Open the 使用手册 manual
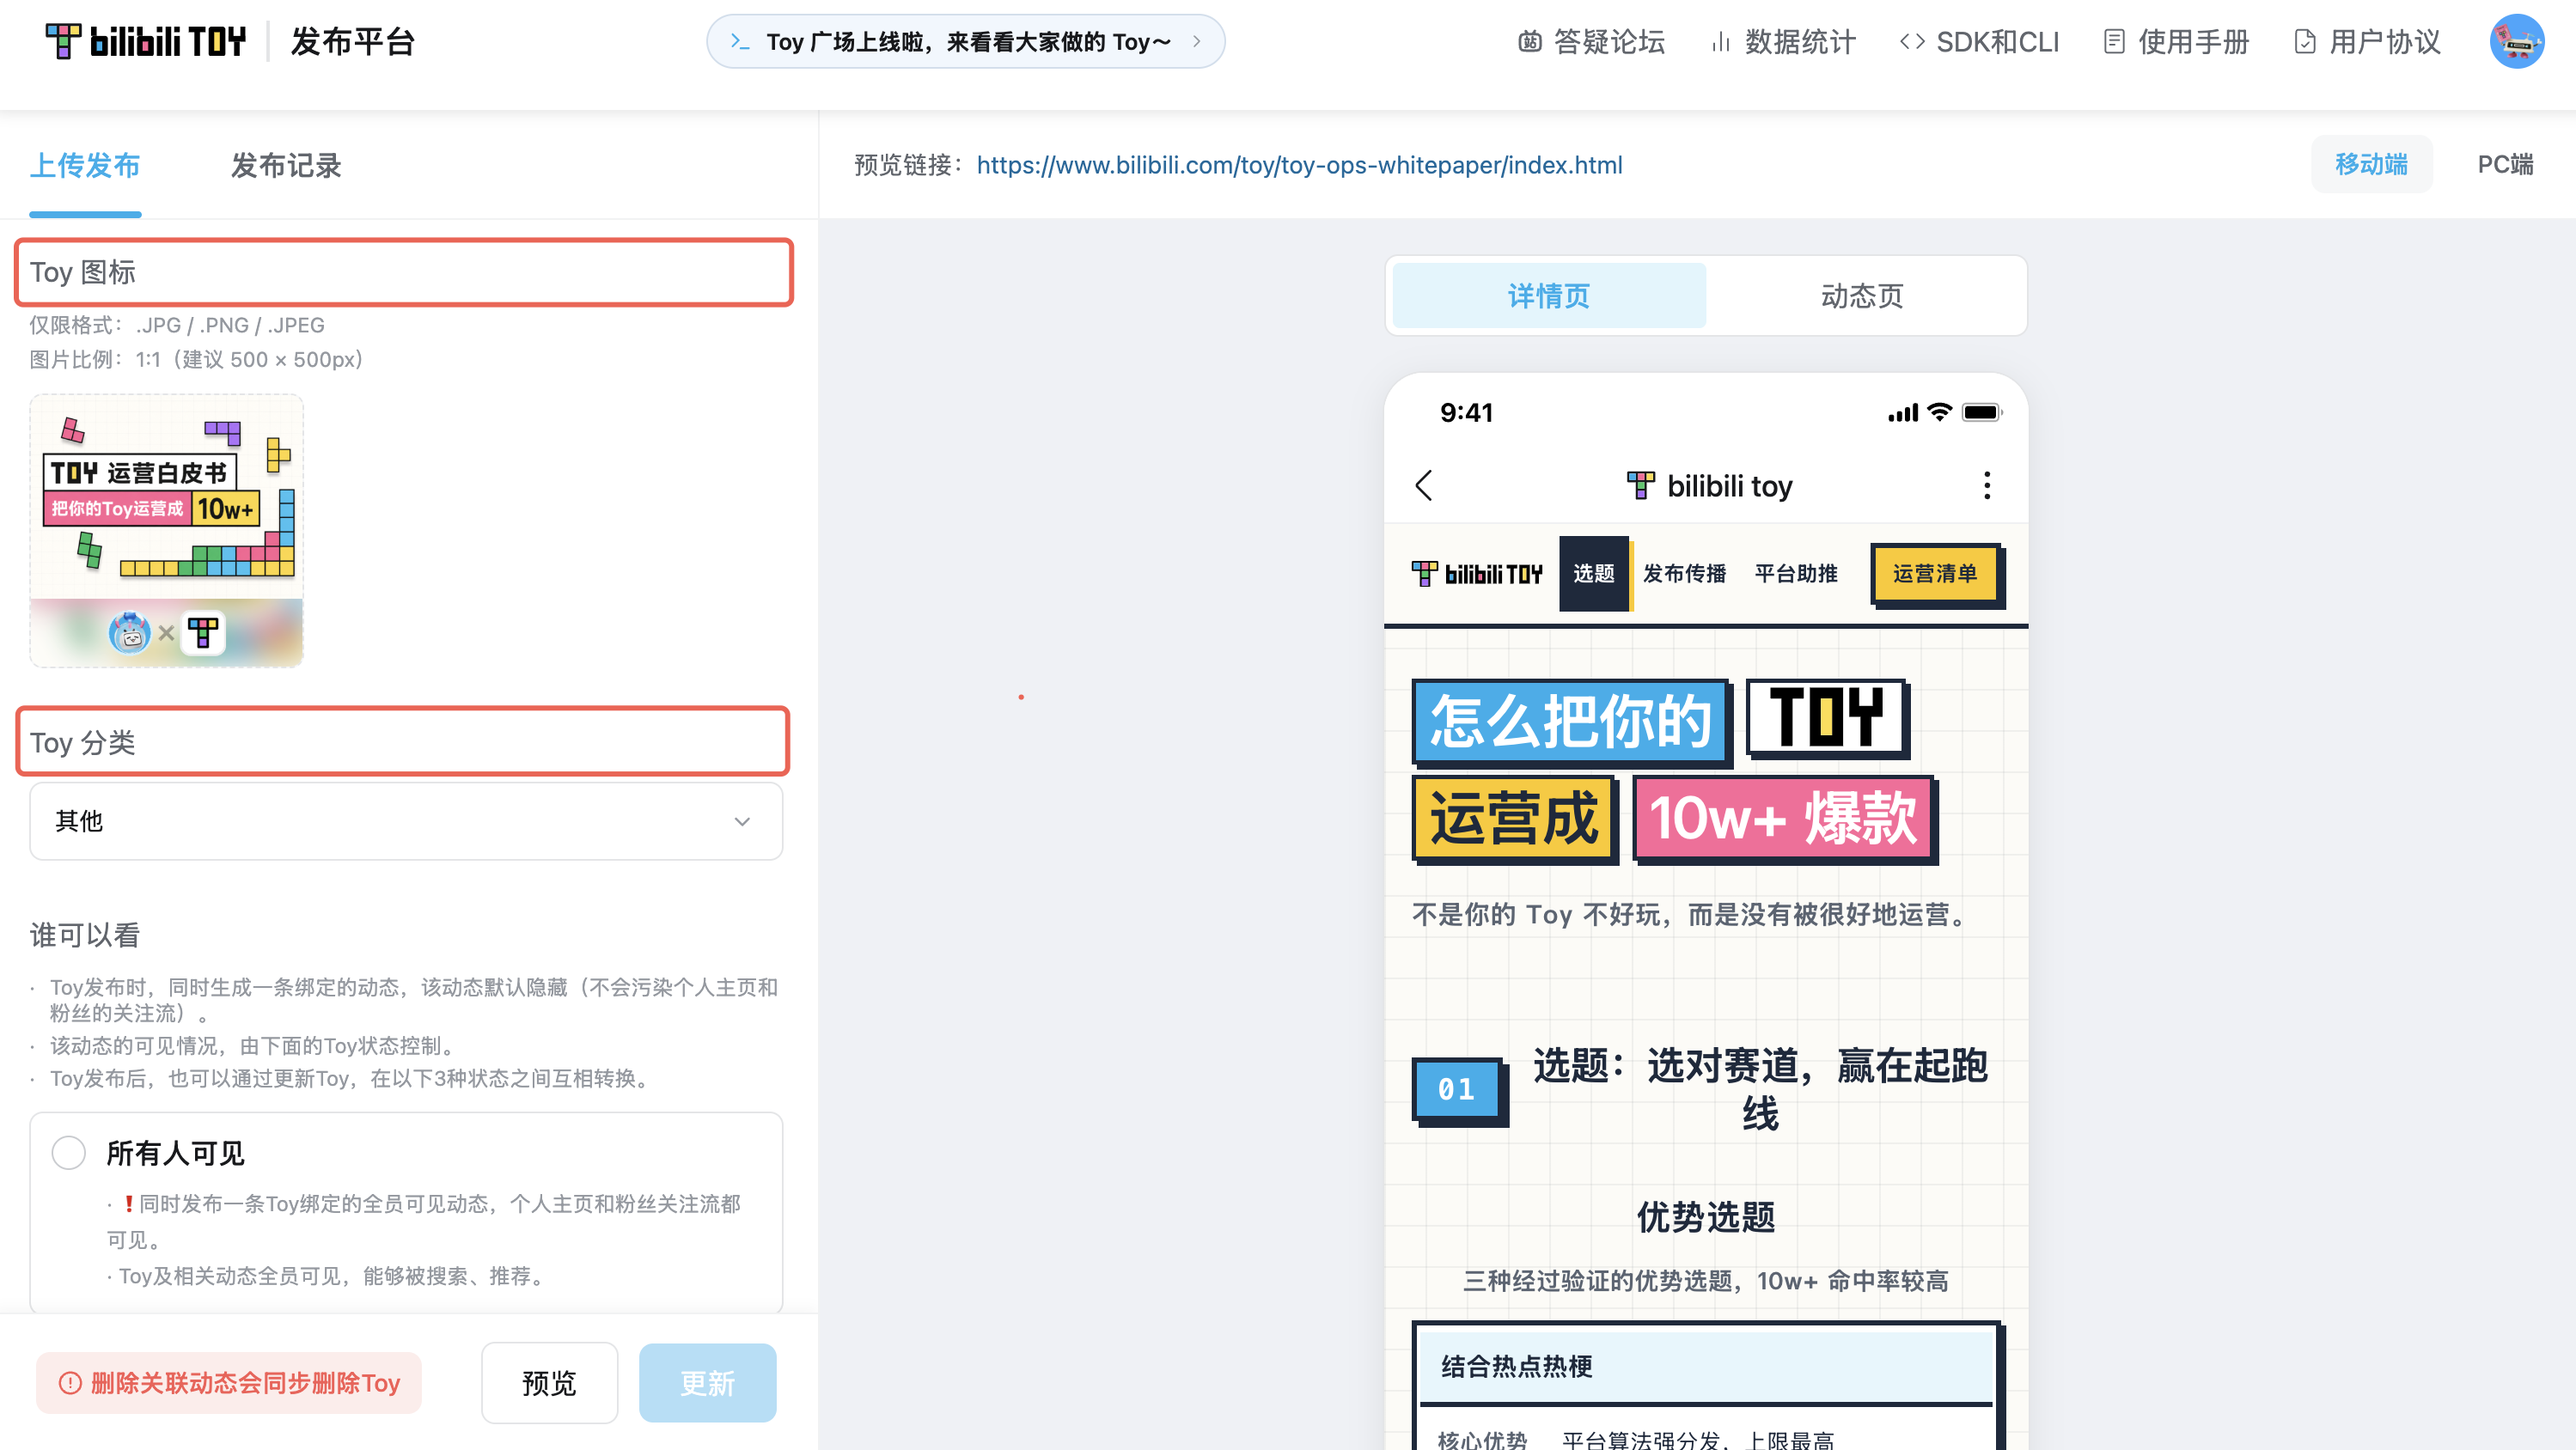This screenshot has width=2576, height=1450. click(2176, 41)
